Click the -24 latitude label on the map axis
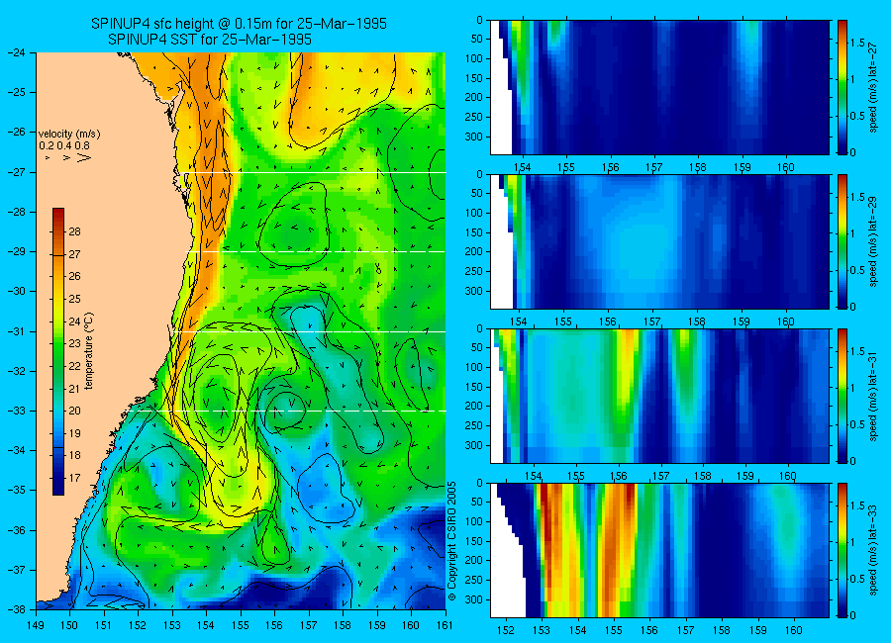The height and width of the screenshot is (643, 891). (x=17, y=52)
